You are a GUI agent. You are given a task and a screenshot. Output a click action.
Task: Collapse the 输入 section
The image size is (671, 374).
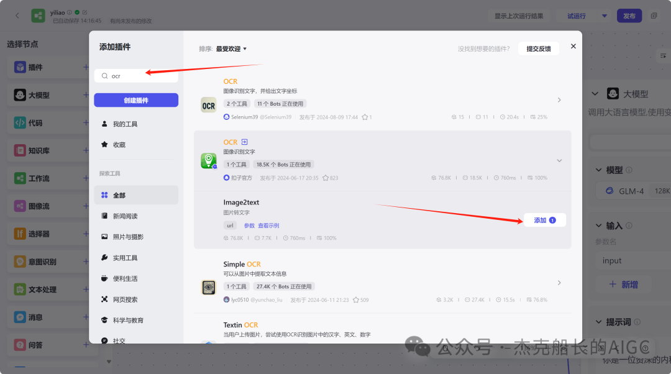[599, 226]
